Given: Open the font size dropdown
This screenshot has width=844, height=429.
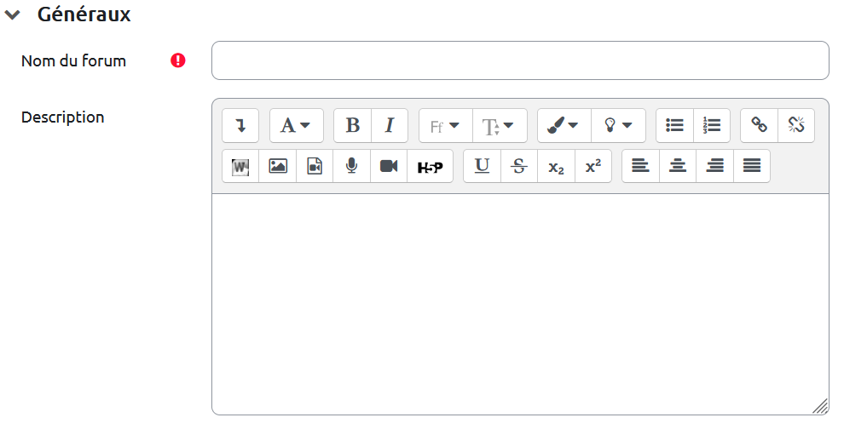Looking at the screenshot, I should pyautogui.click(x=499, y=125).
